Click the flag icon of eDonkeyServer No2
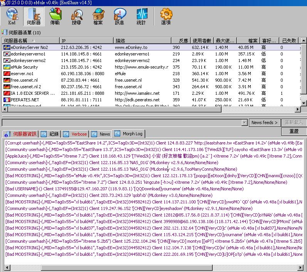 pyautogui.click(x=7, y=47)
